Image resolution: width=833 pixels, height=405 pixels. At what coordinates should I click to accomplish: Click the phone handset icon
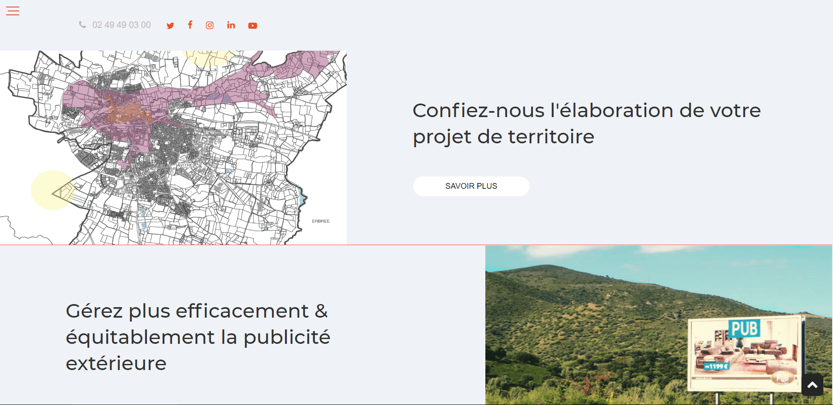point(82,25)
